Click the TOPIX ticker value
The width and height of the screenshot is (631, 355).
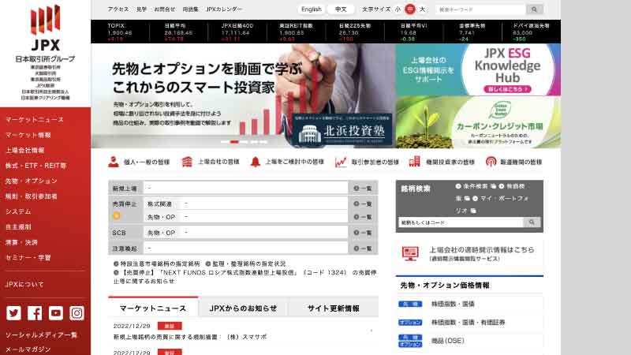(x=120, y=33)
